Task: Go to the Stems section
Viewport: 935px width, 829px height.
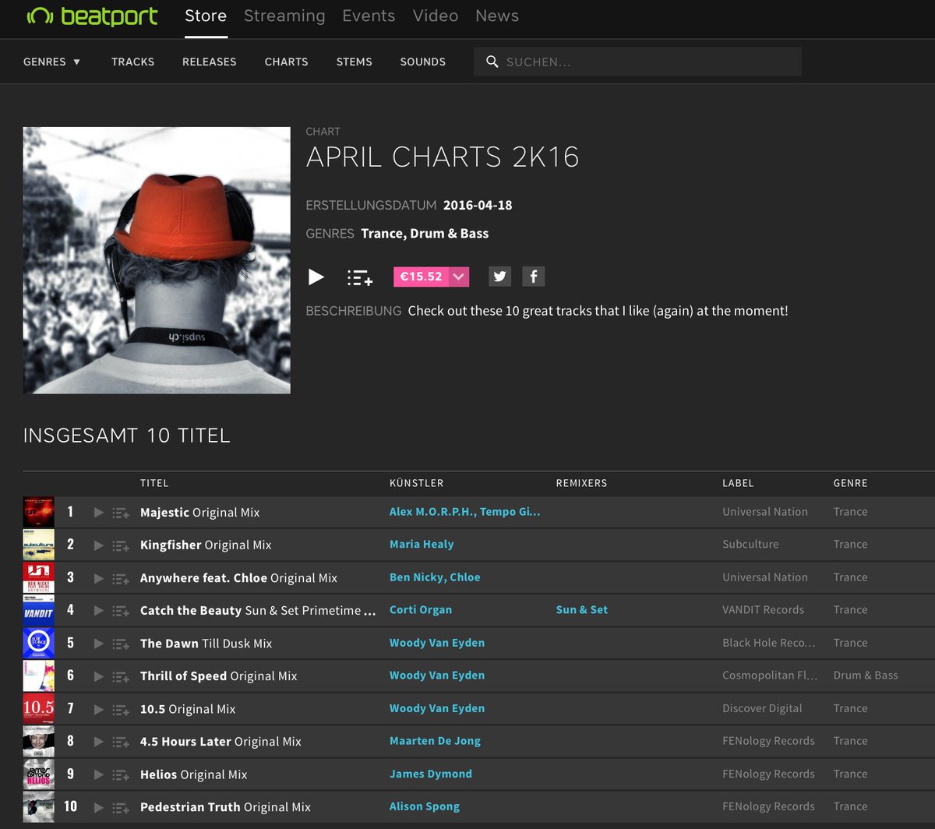Action: 355,62
